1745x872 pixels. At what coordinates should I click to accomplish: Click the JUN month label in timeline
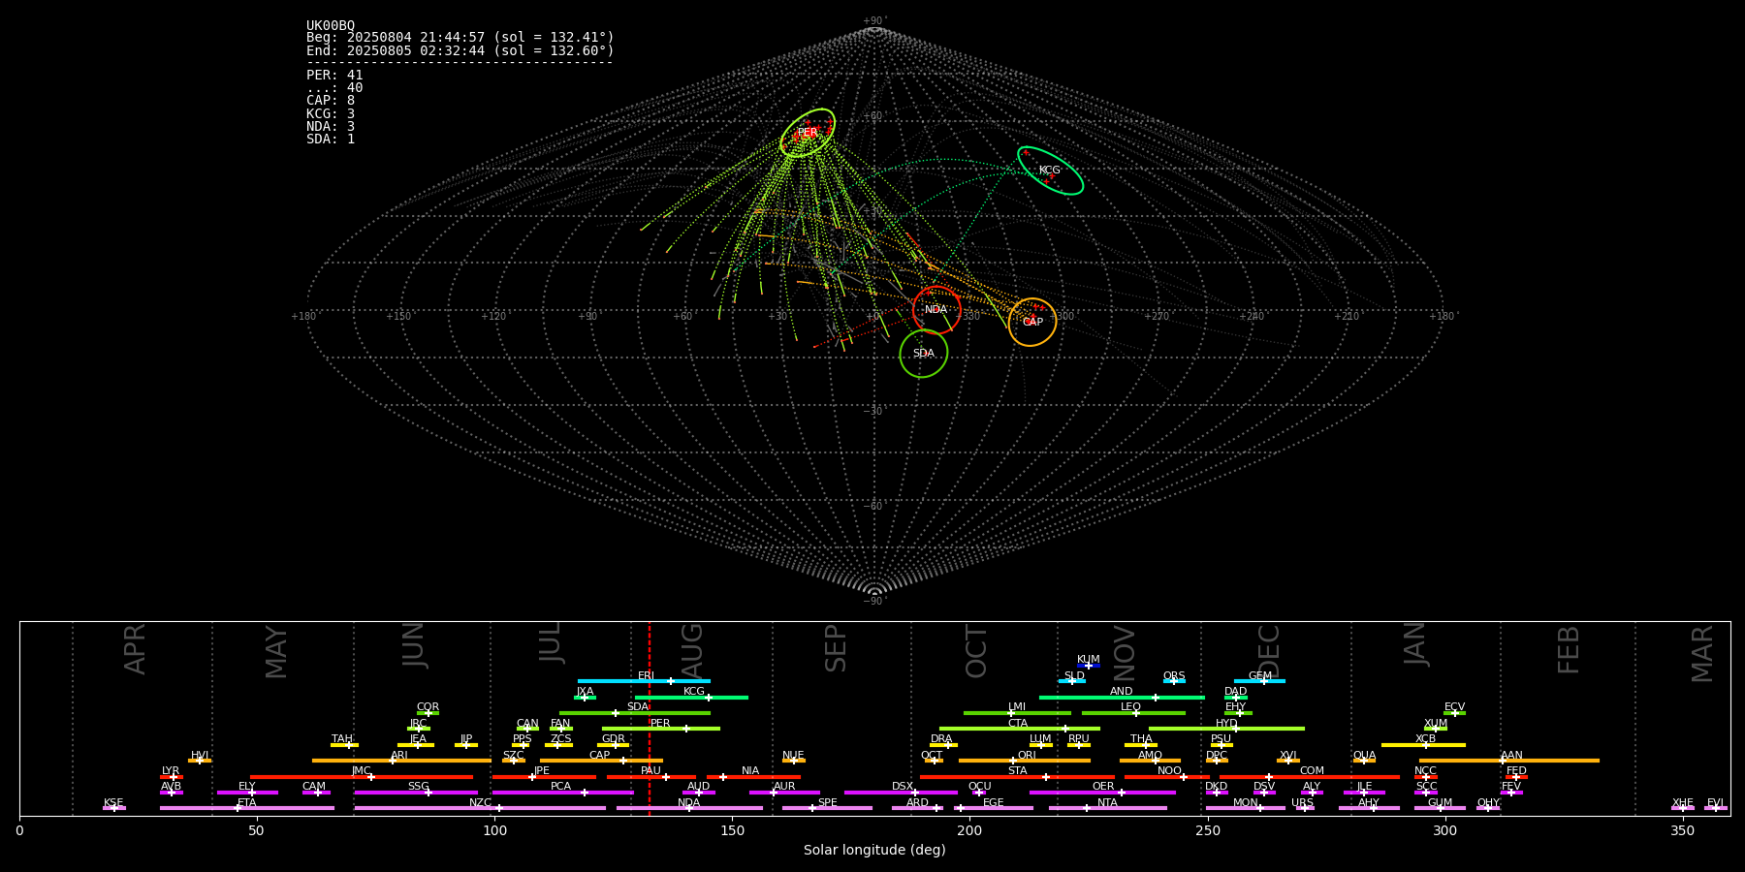413,644
